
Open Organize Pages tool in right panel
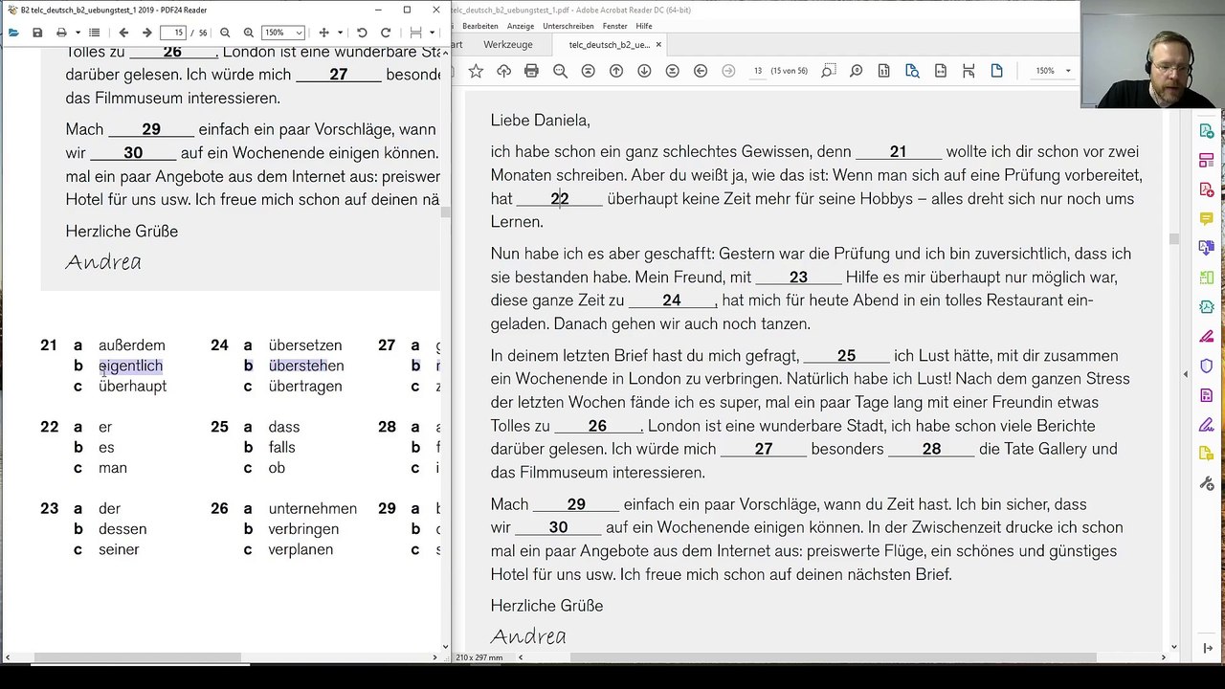click(1206, 278)
